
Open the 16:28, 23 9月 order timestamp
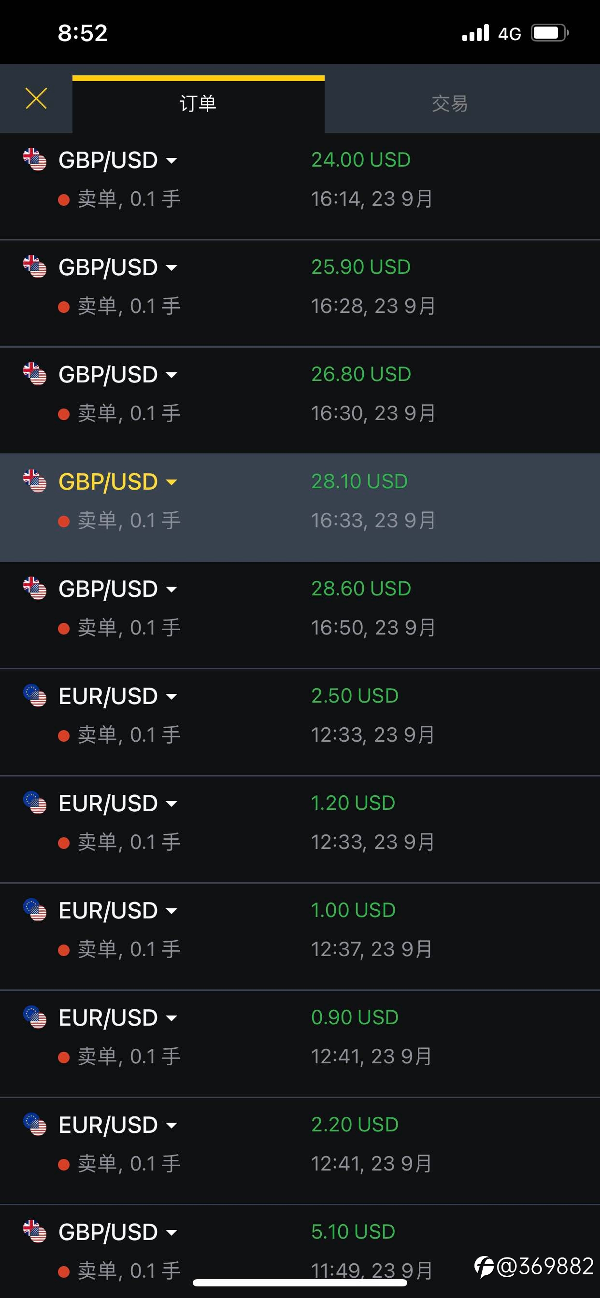(x=373, y=306)
